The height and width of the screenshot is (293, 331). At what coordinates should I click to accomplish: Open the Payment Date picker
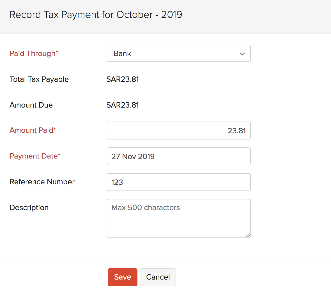point(178,156)
